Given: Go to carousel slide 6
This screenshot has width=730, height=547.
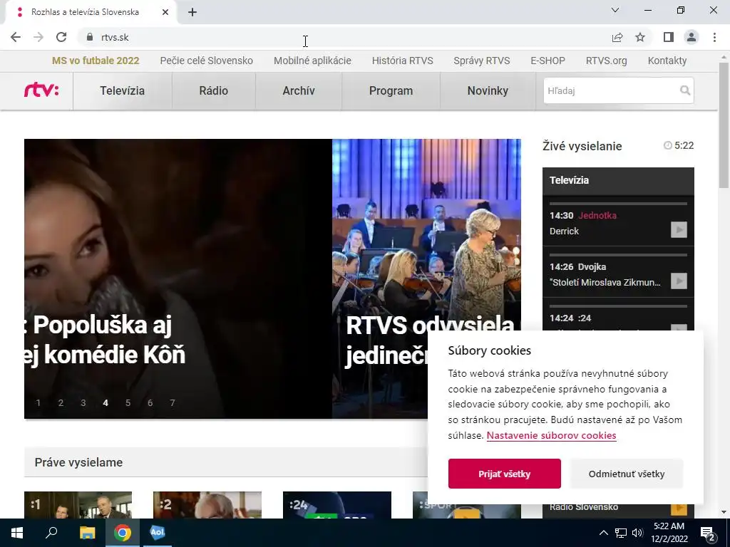Looking at the screenshot, I should (x=150, y=403).
